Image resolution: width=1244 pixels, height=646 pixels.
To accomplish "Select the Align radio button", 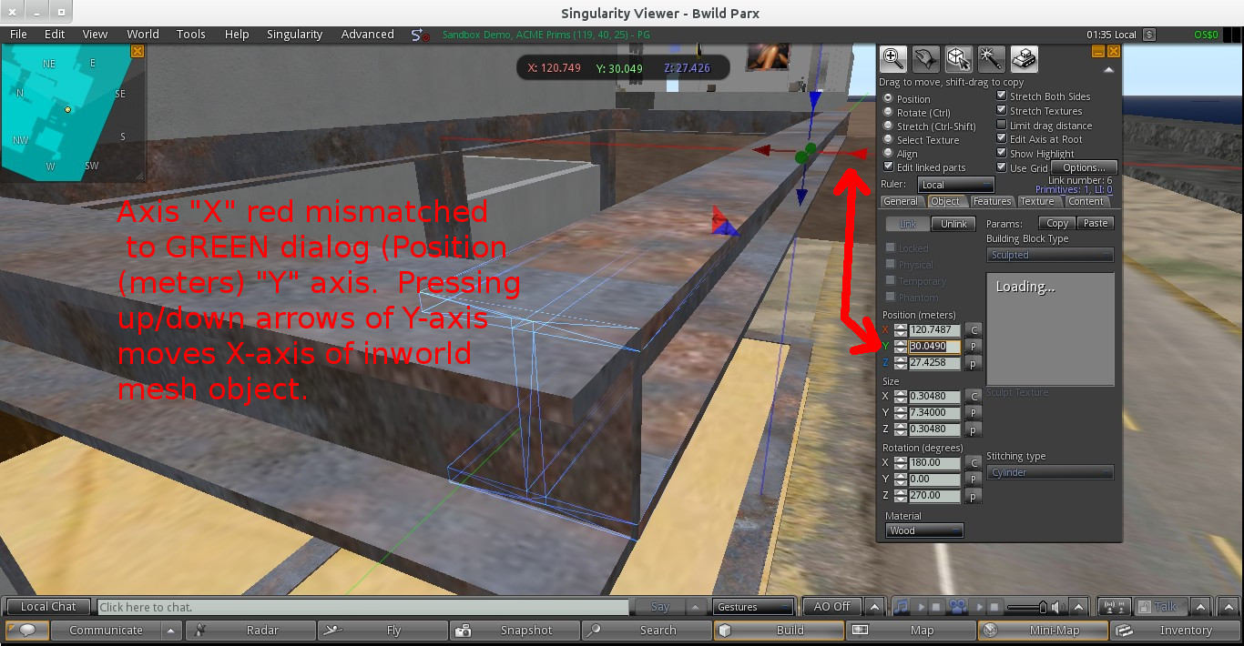I will pyautogui.click(x=888, y=153).
